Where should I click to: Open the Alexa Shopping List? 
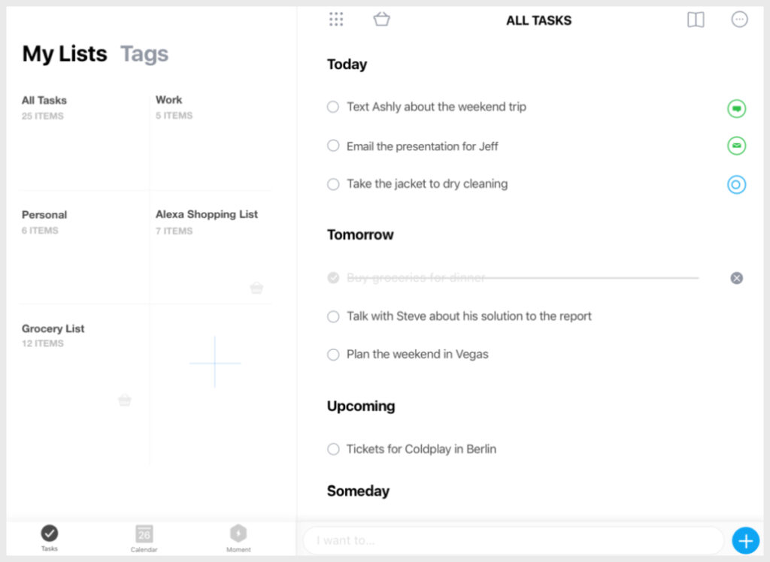pyautogui.click(x=212, y=248)
